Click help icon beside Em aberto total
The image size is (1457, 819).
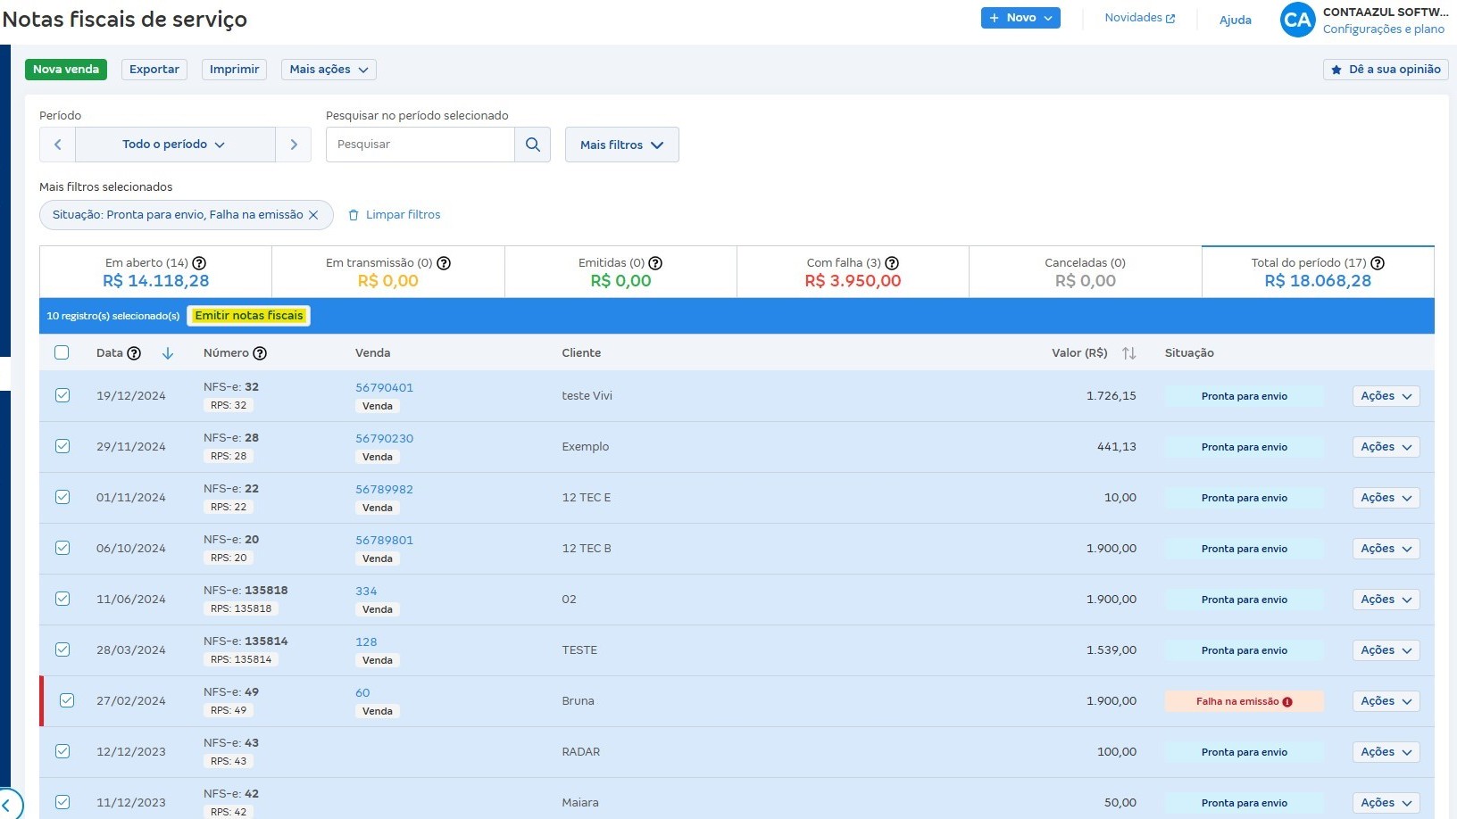click(x=199, y=263)
